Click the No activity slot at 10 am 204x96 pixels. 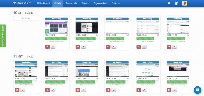pos(26,18)
